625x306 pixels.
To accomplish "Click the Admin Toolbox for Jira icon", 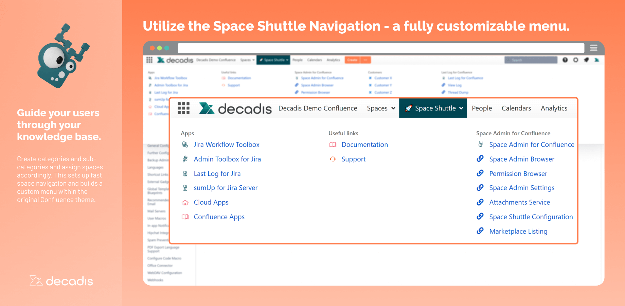I will (x=185, y=159).
